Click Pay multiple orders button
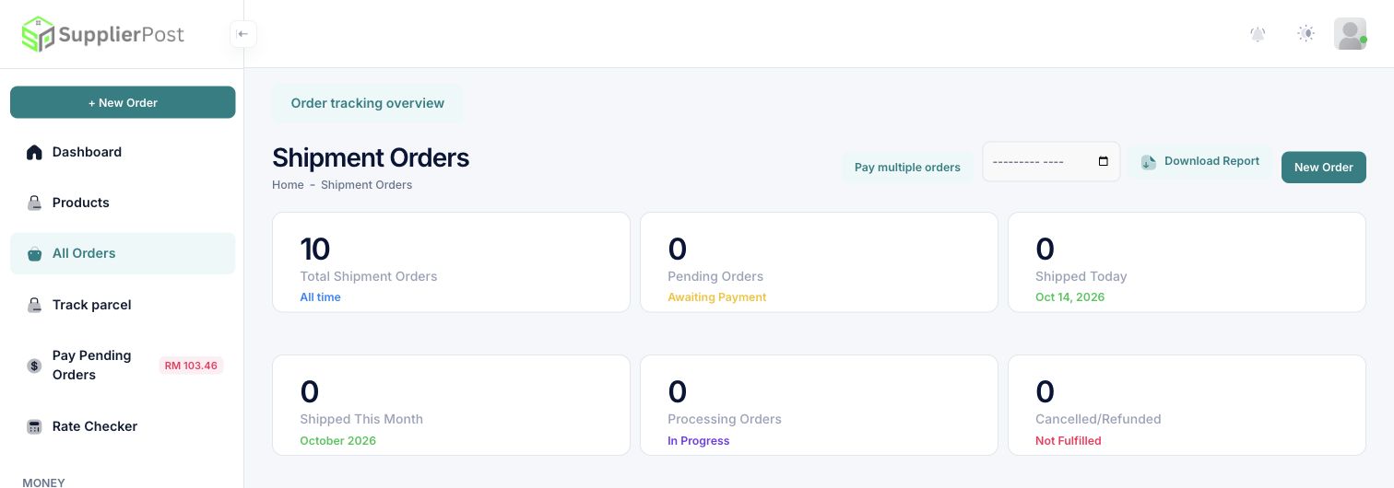 [907, 167]
